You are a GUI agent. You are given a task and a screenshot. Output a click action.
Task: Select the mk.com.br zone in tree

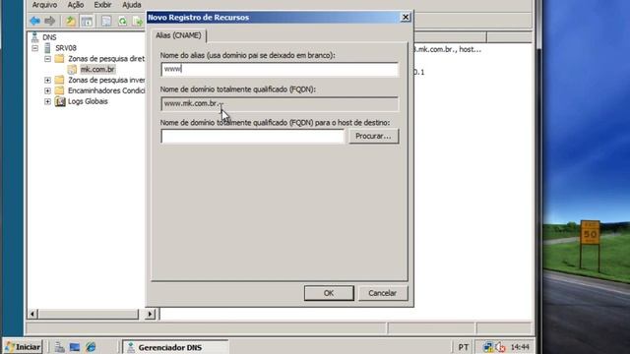click(x=97, y=70)
